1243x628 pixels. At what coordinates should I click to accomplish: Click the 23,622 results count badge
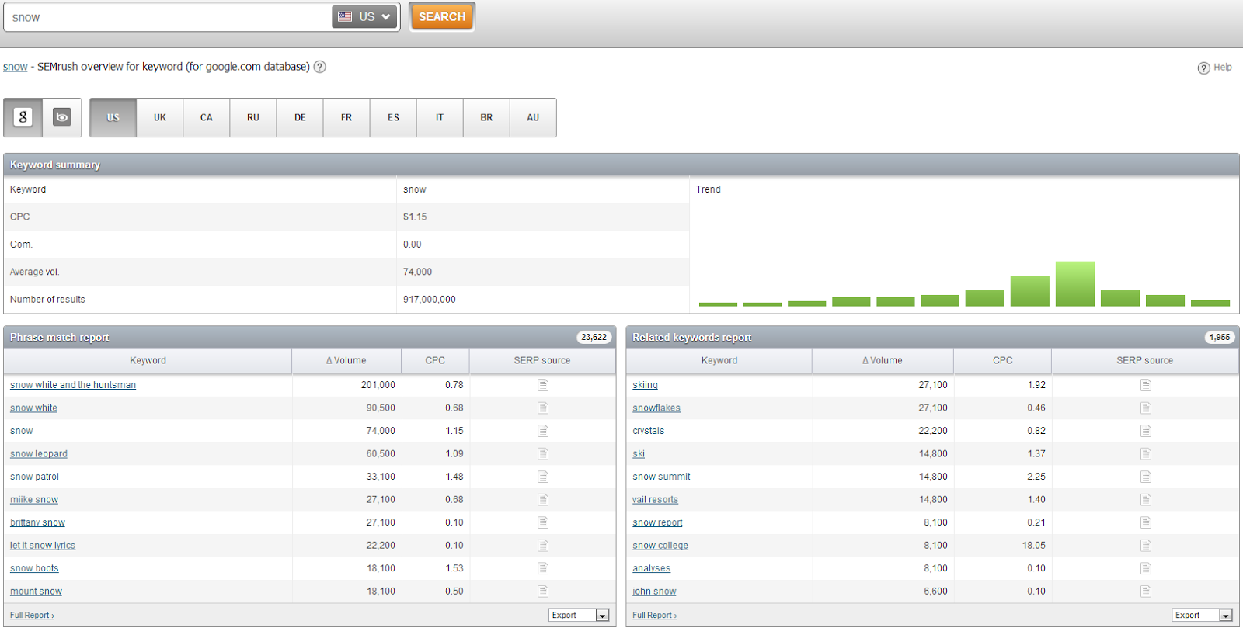(x=594, y=337)
